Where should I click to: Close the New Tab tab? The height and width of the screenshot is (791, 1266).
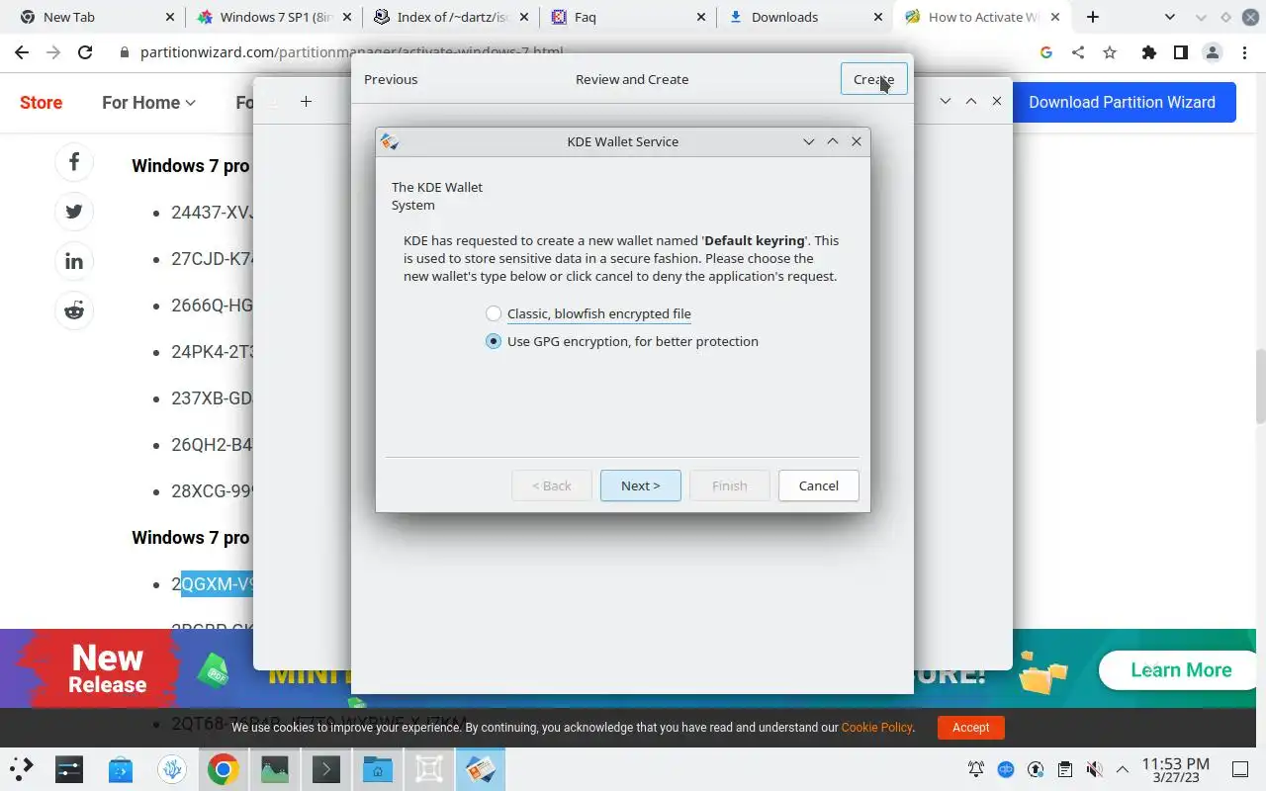[169, 17]
